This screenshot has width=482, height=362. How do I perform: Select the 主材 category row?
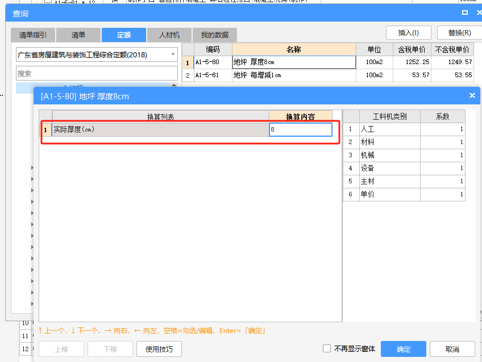(404, 182)
